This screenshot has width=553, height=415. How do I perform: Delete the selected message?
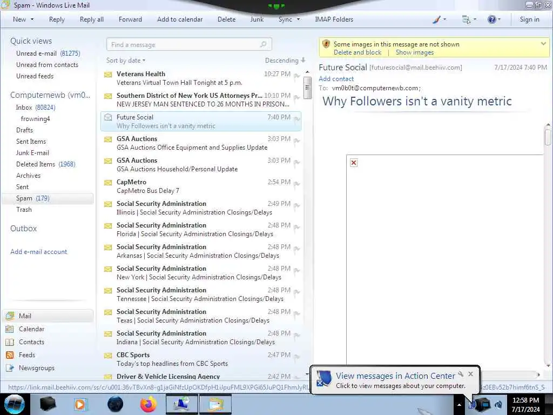[x=226, y=19]
